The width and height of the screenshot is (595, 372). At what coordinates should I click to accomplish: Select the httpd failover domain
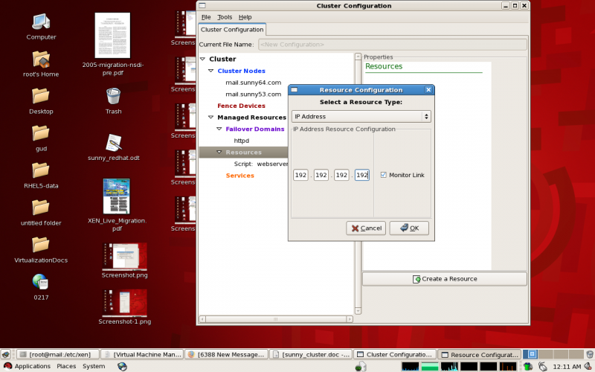(242, 141)
